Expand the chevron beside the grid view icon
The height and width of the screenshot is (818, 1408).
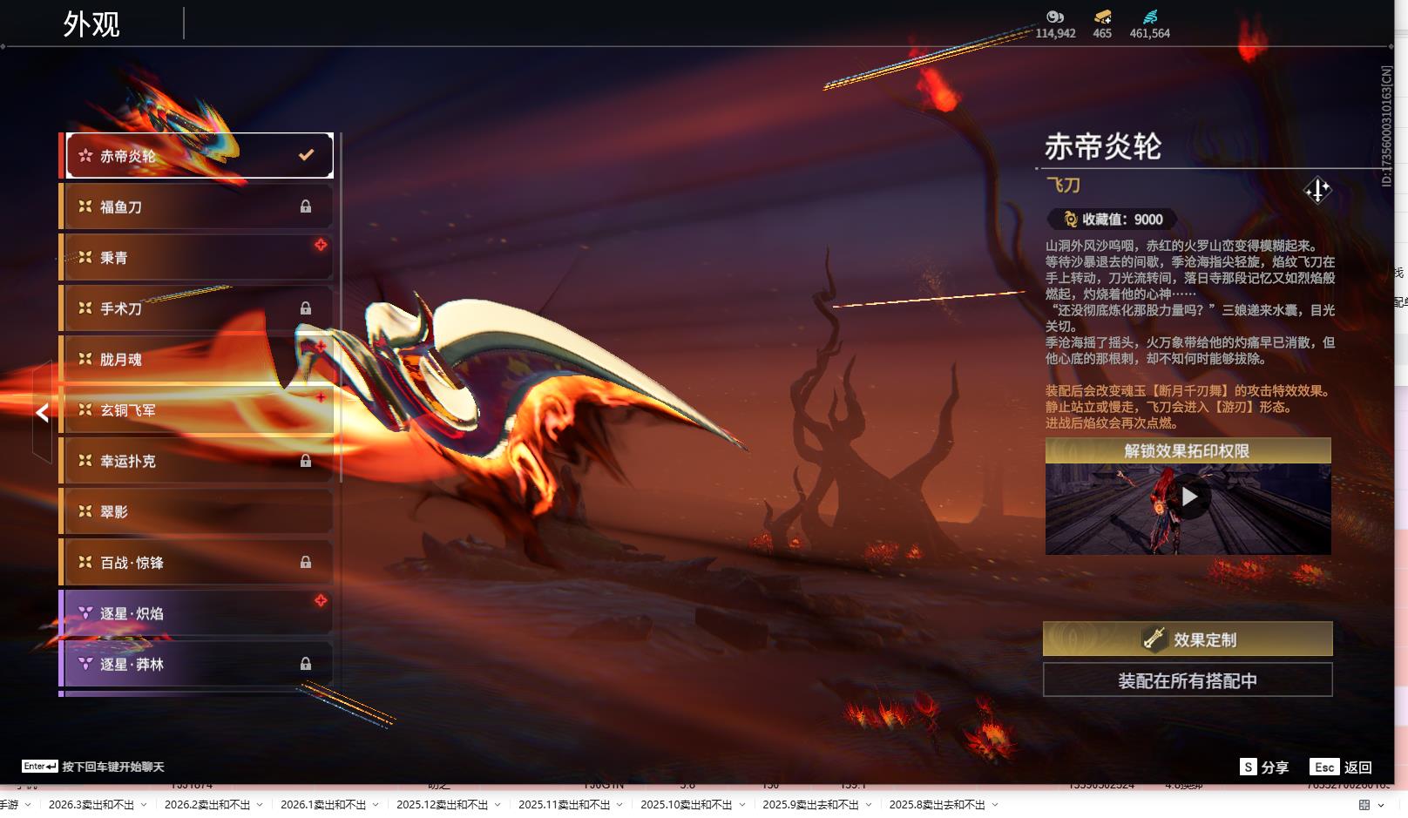pos(1381,805)
